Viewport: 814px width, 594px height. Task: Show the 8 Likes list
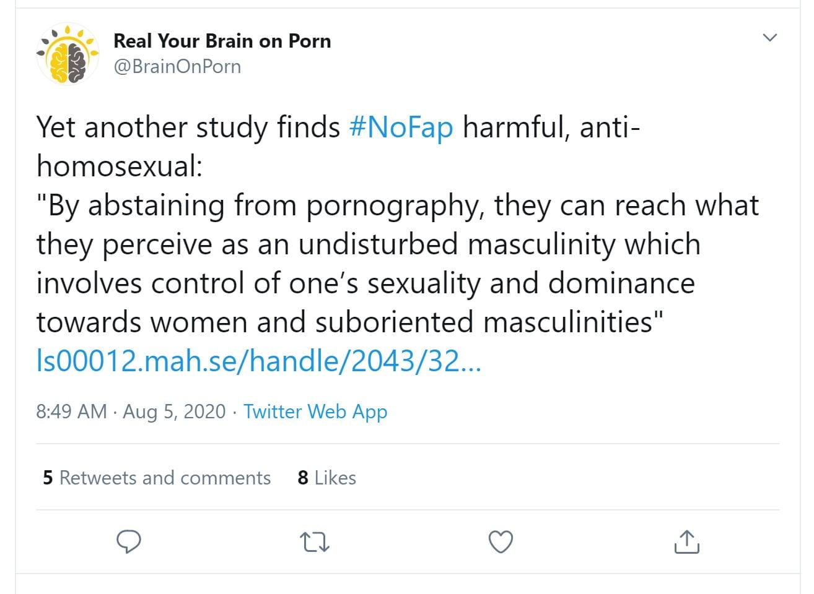pos(326,478)
